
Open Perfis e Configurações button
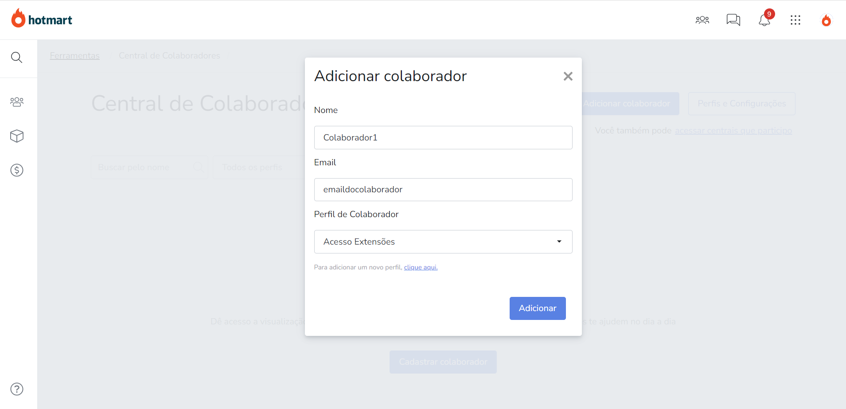(x=741, y=104)
